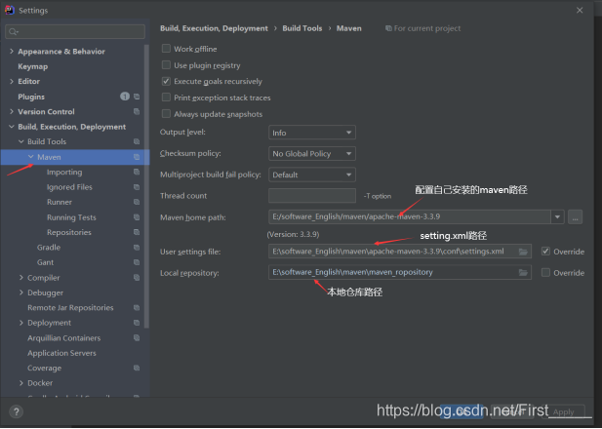Viewport: 602px width, 429px height.
Task: Close the Settings dialog
Action: [580, 11]
